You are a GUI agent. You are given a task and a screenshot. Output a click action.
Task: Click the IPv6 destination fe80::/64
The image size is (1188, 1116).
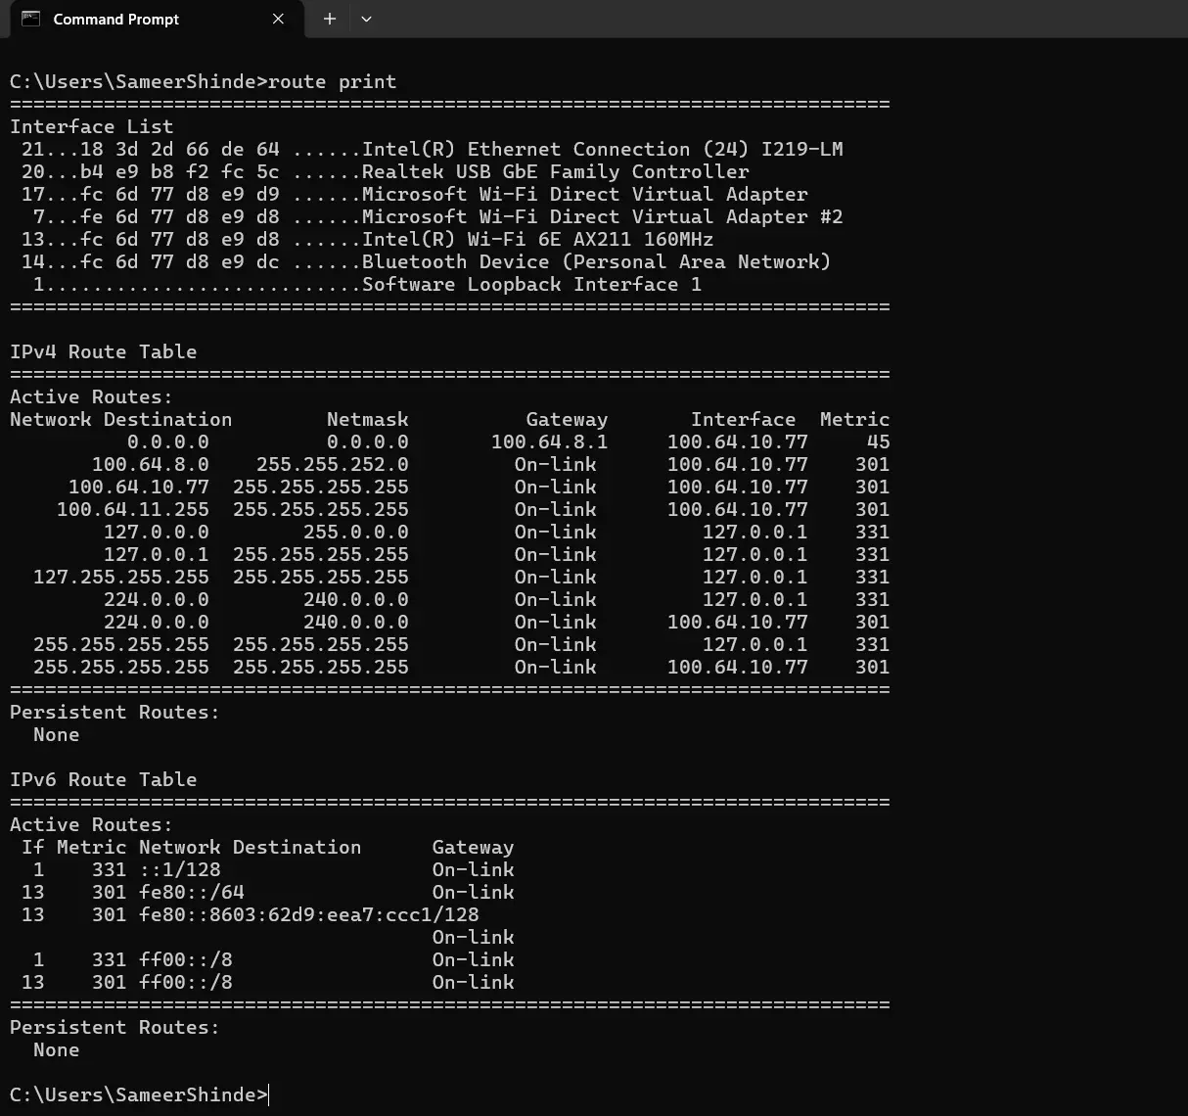192,892
